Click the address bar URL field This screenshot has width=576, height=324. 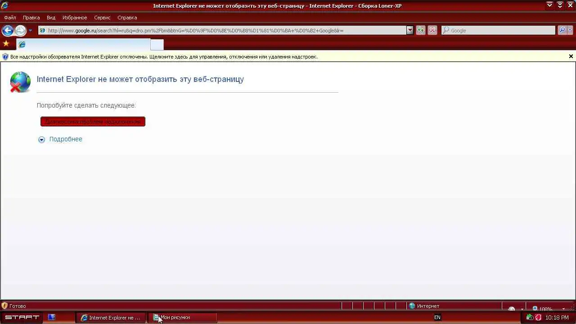pyautogui.click(x=222, y=31)
